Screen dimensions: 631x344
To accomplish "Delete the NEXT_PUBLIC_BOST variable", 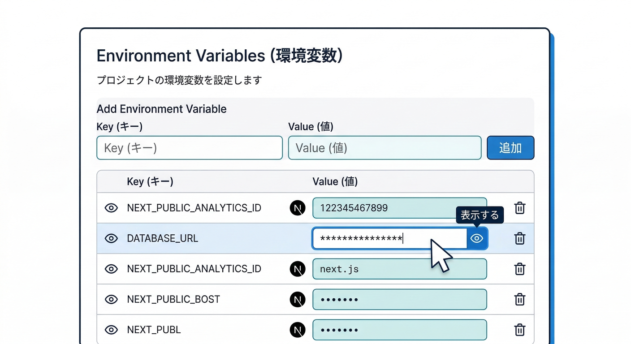I will [519, 299].
